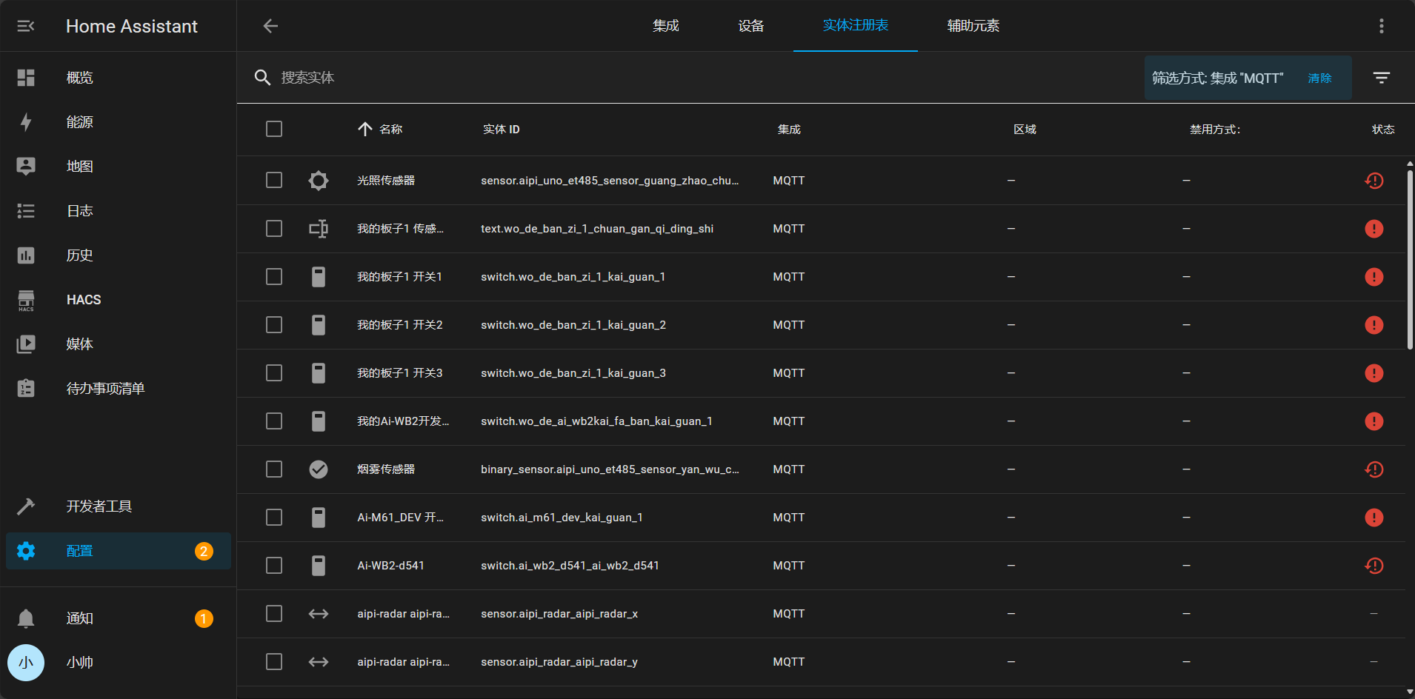Clear the MQTT filter with 清除
Image resolution: width=1415 pixels, height=699 pixels.
pyautogui.click(x=1319, y=78)
